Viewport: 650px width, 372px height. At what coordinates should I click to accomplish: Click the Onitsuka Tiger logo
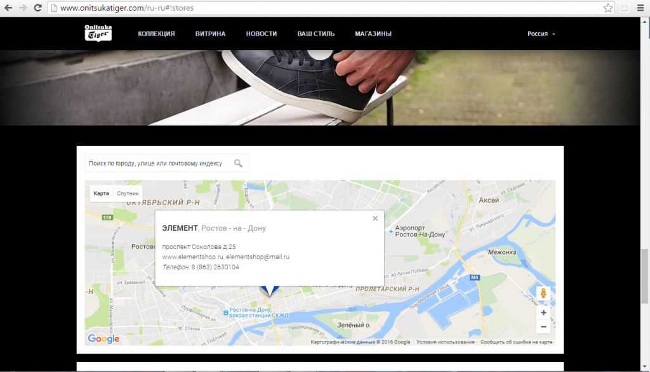click(x=98, y=33)
